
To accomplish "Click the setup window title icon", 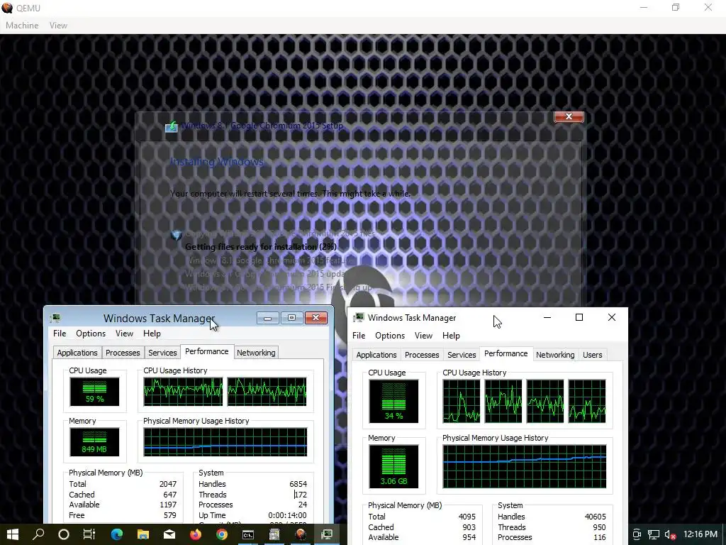I will [x=172, y=126].
